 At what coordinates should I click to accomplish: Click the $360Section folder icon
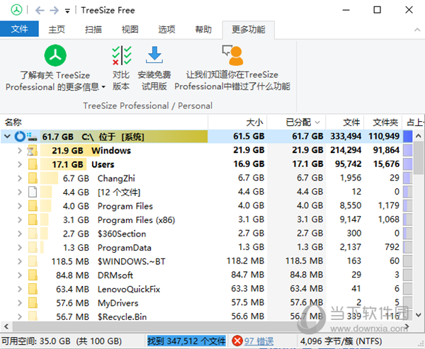[33, 234]
